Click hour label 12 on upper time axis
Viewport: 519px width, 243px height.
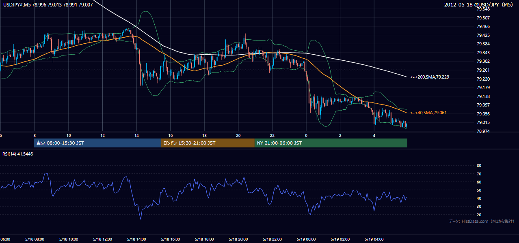[103, 136]
